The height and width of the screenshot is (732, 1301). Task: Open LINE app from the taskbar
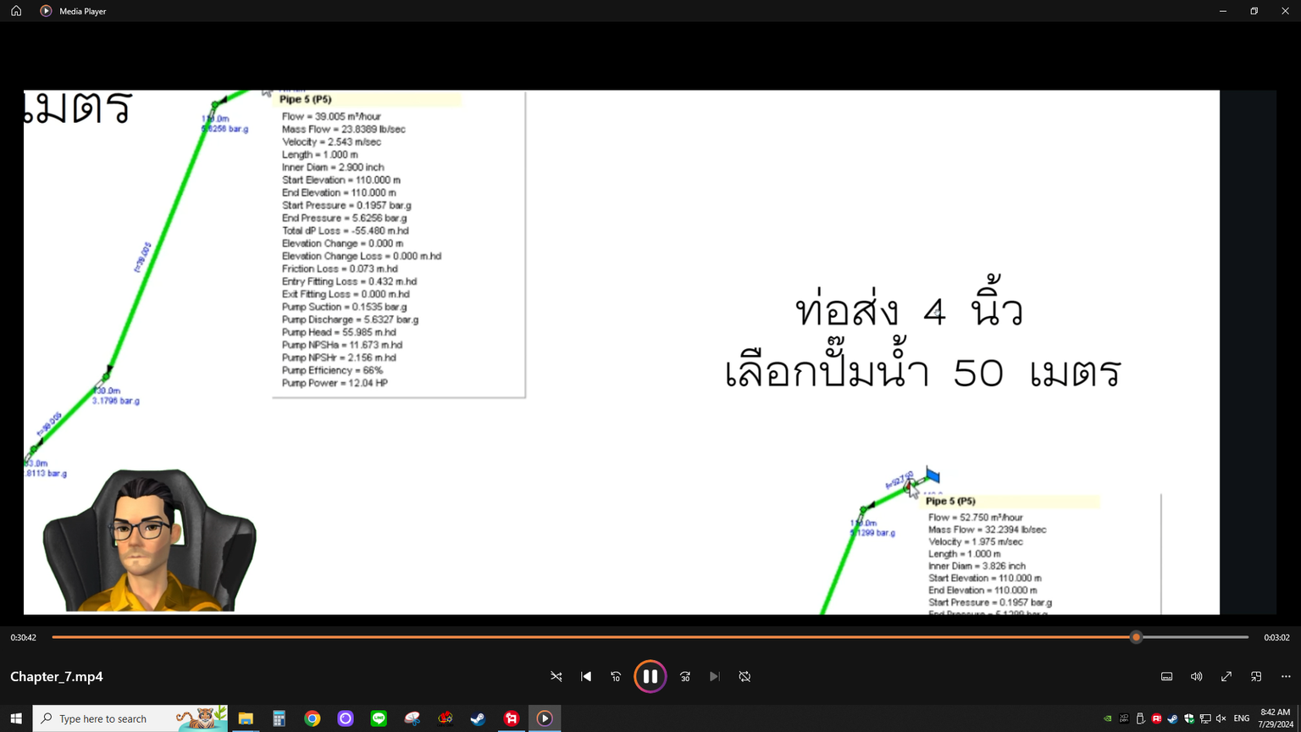click(379, 718)
